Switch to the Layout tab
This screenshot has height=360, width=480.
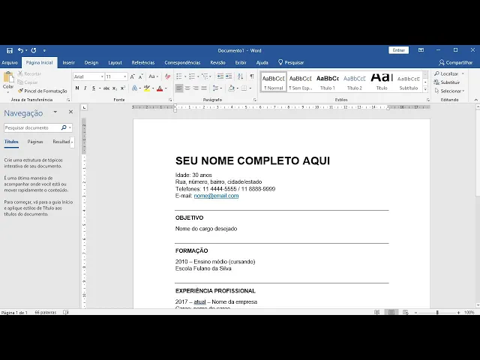coord(115,62)
